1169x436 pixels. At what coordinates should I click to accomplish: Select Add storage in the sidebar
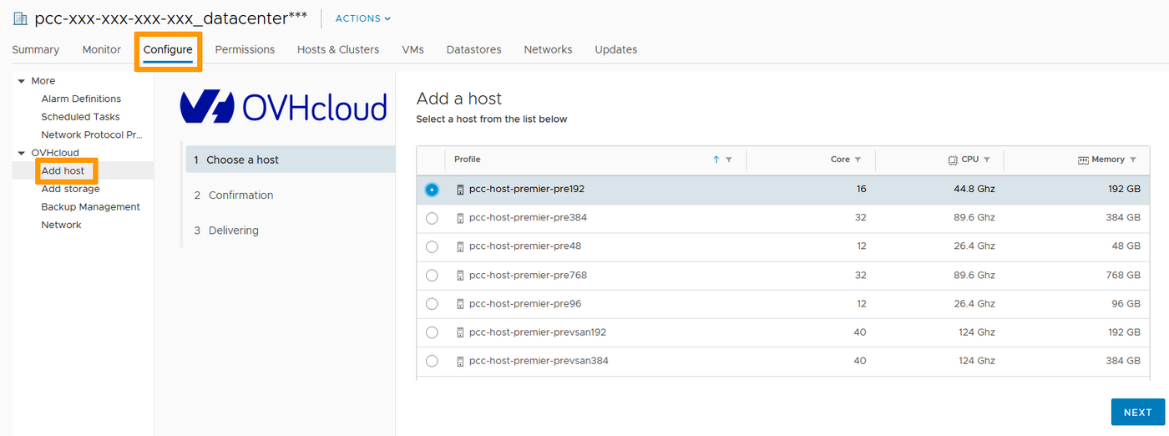pyautogui.click(x=70, y=189)
